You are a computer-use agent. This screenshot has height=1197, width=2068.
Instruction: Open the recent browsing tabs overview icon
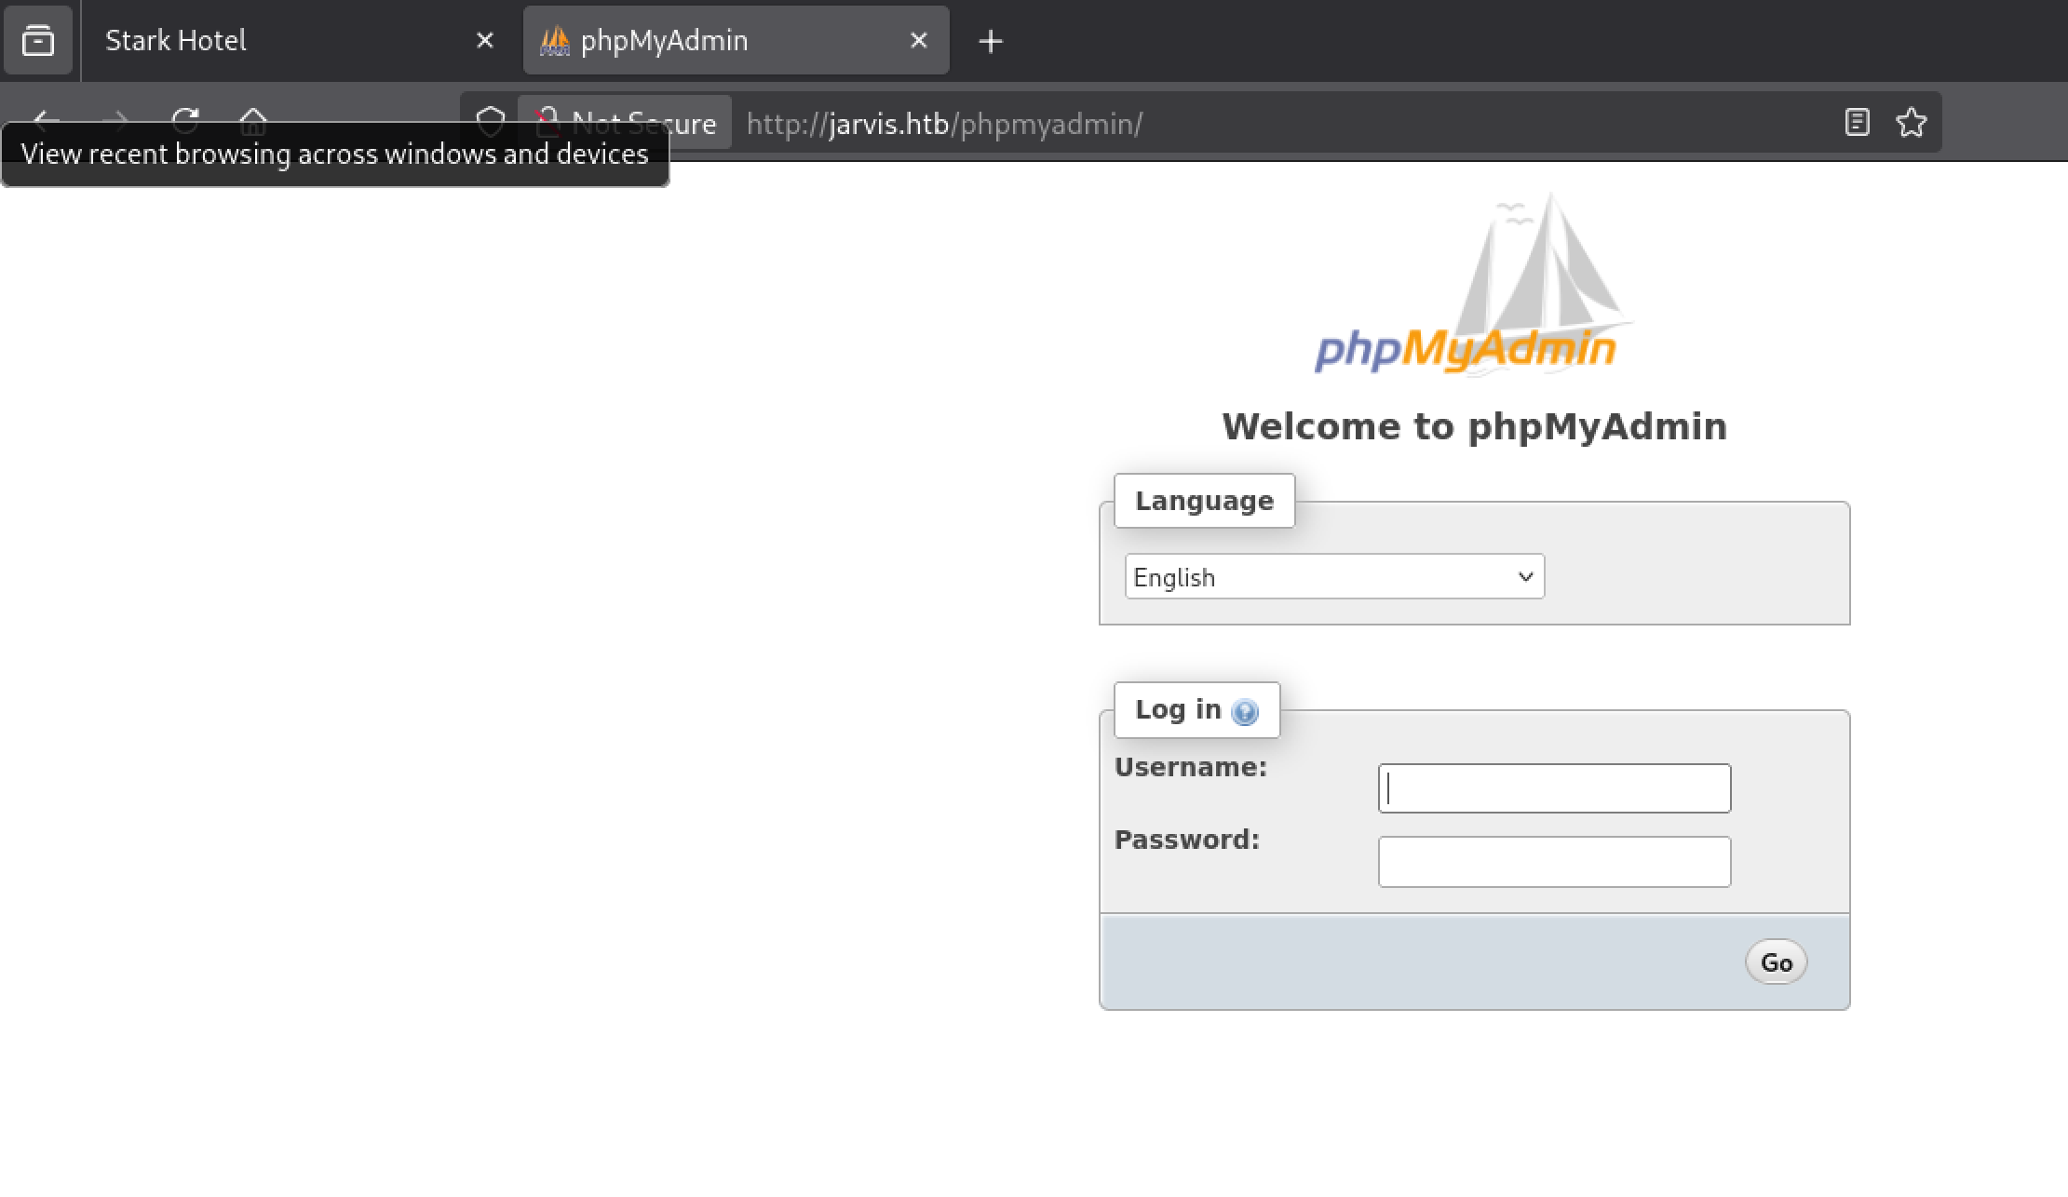(x=38, y=40)
